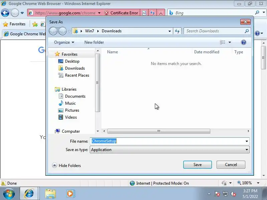
Task: Click the Save button in the dialog
Action: click(x=197, y=165)
